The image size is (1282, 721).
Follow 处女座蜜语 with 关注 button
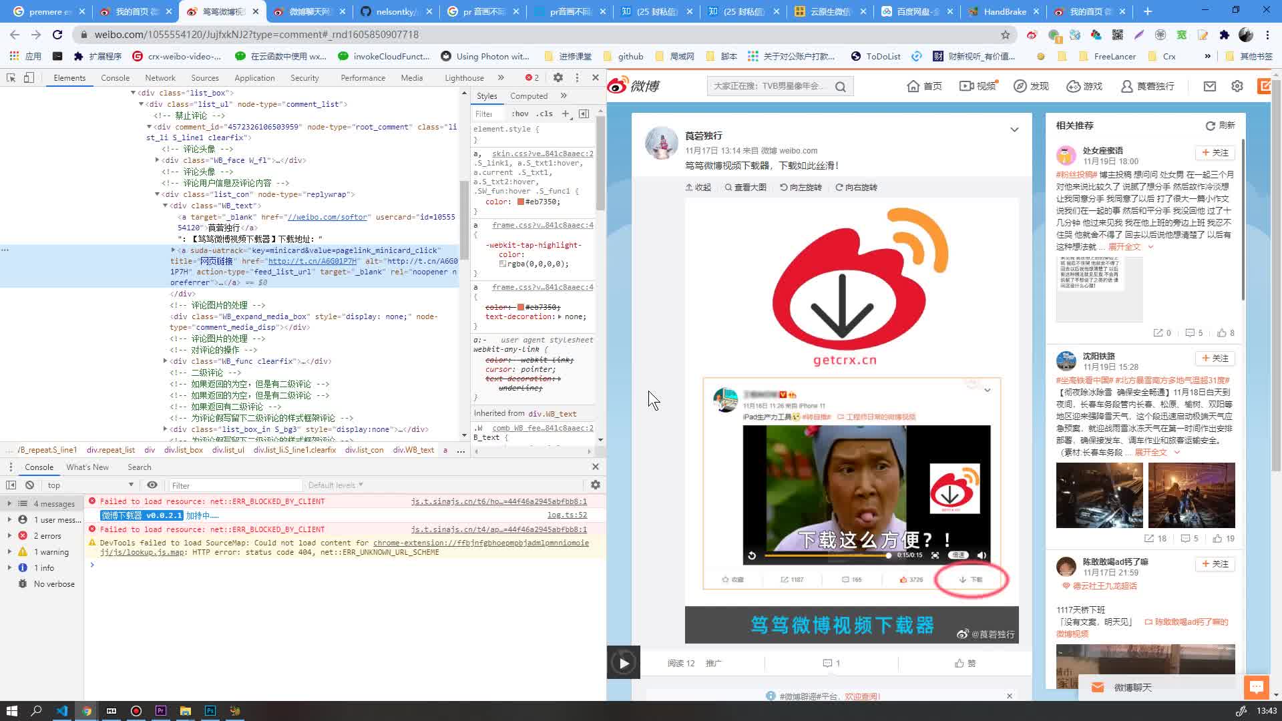coord(1215,153)
